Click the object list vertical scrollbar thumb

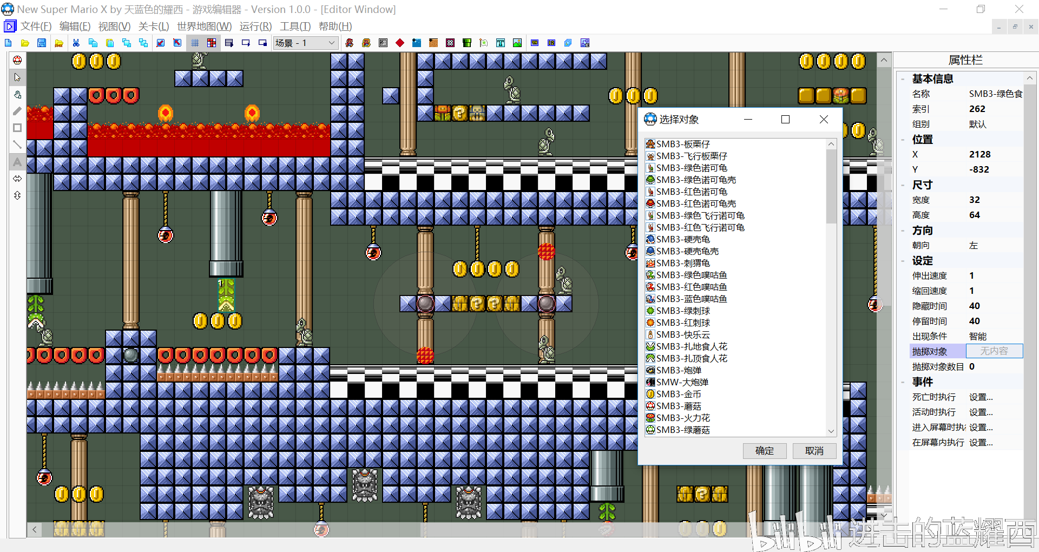pyautogui.click(x=831, y=186)
